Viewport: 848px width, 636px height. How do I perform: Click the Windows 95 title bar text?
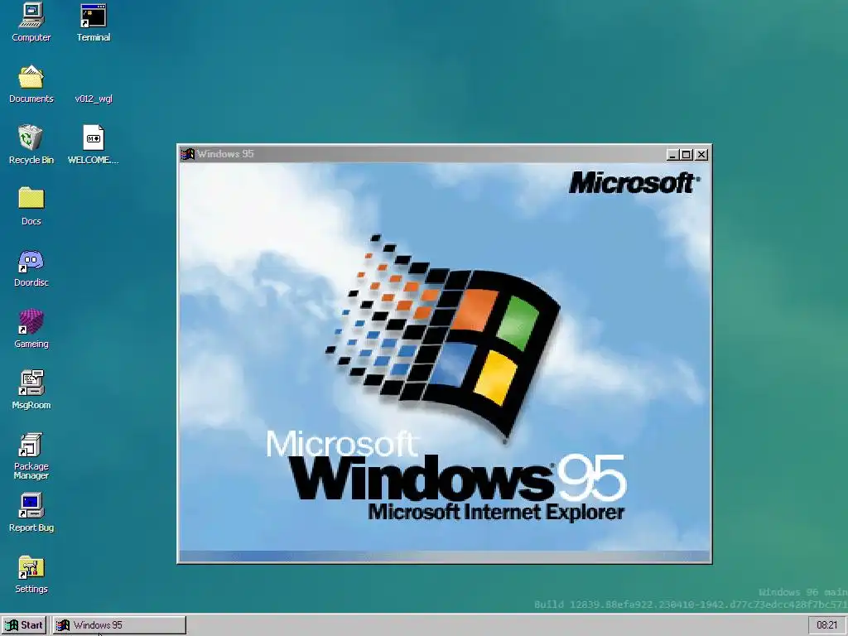(225, 154)
